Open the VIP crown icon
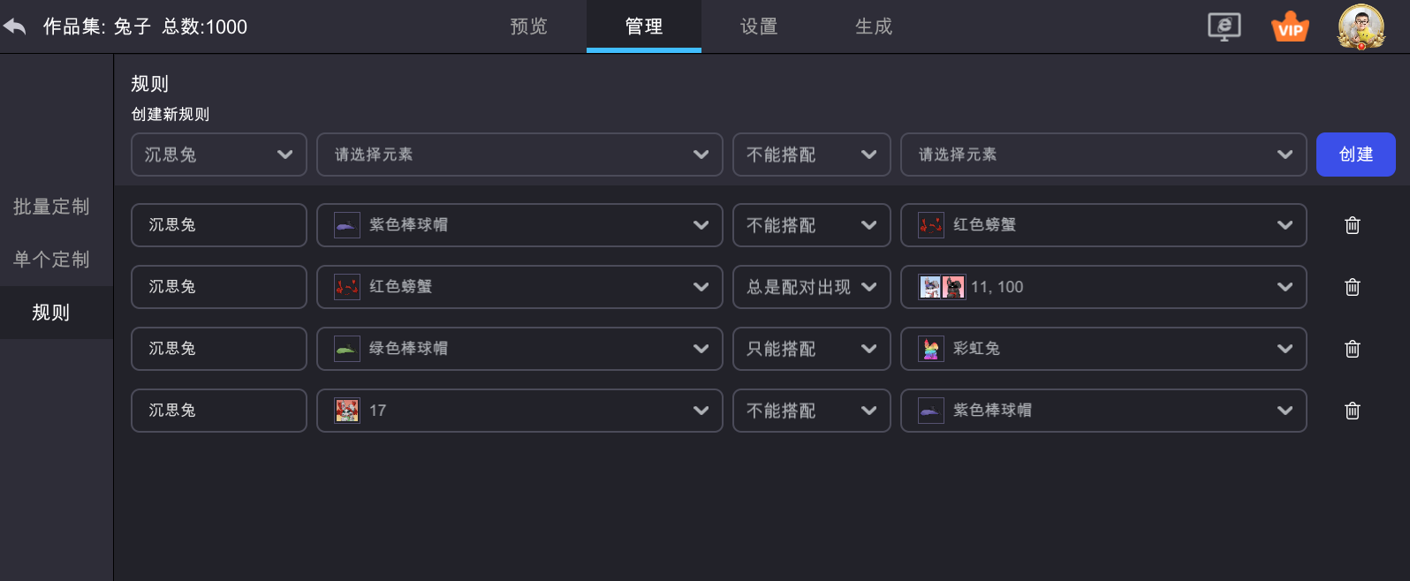This screenshot has width=1410, height=581. click(x=1290, y=26)
